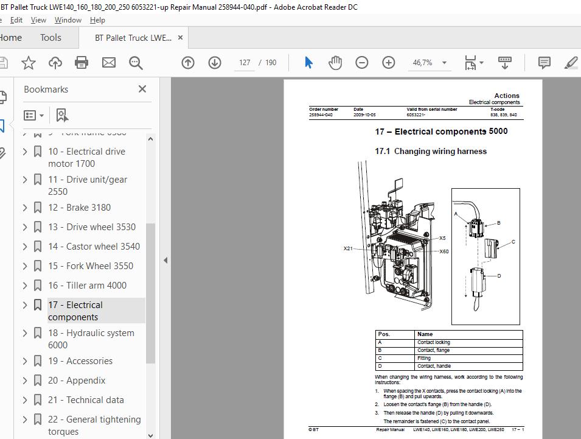Click bookmark icon for 19 - Accessories
The image size is (581, 439).
[x=38, y=361]
